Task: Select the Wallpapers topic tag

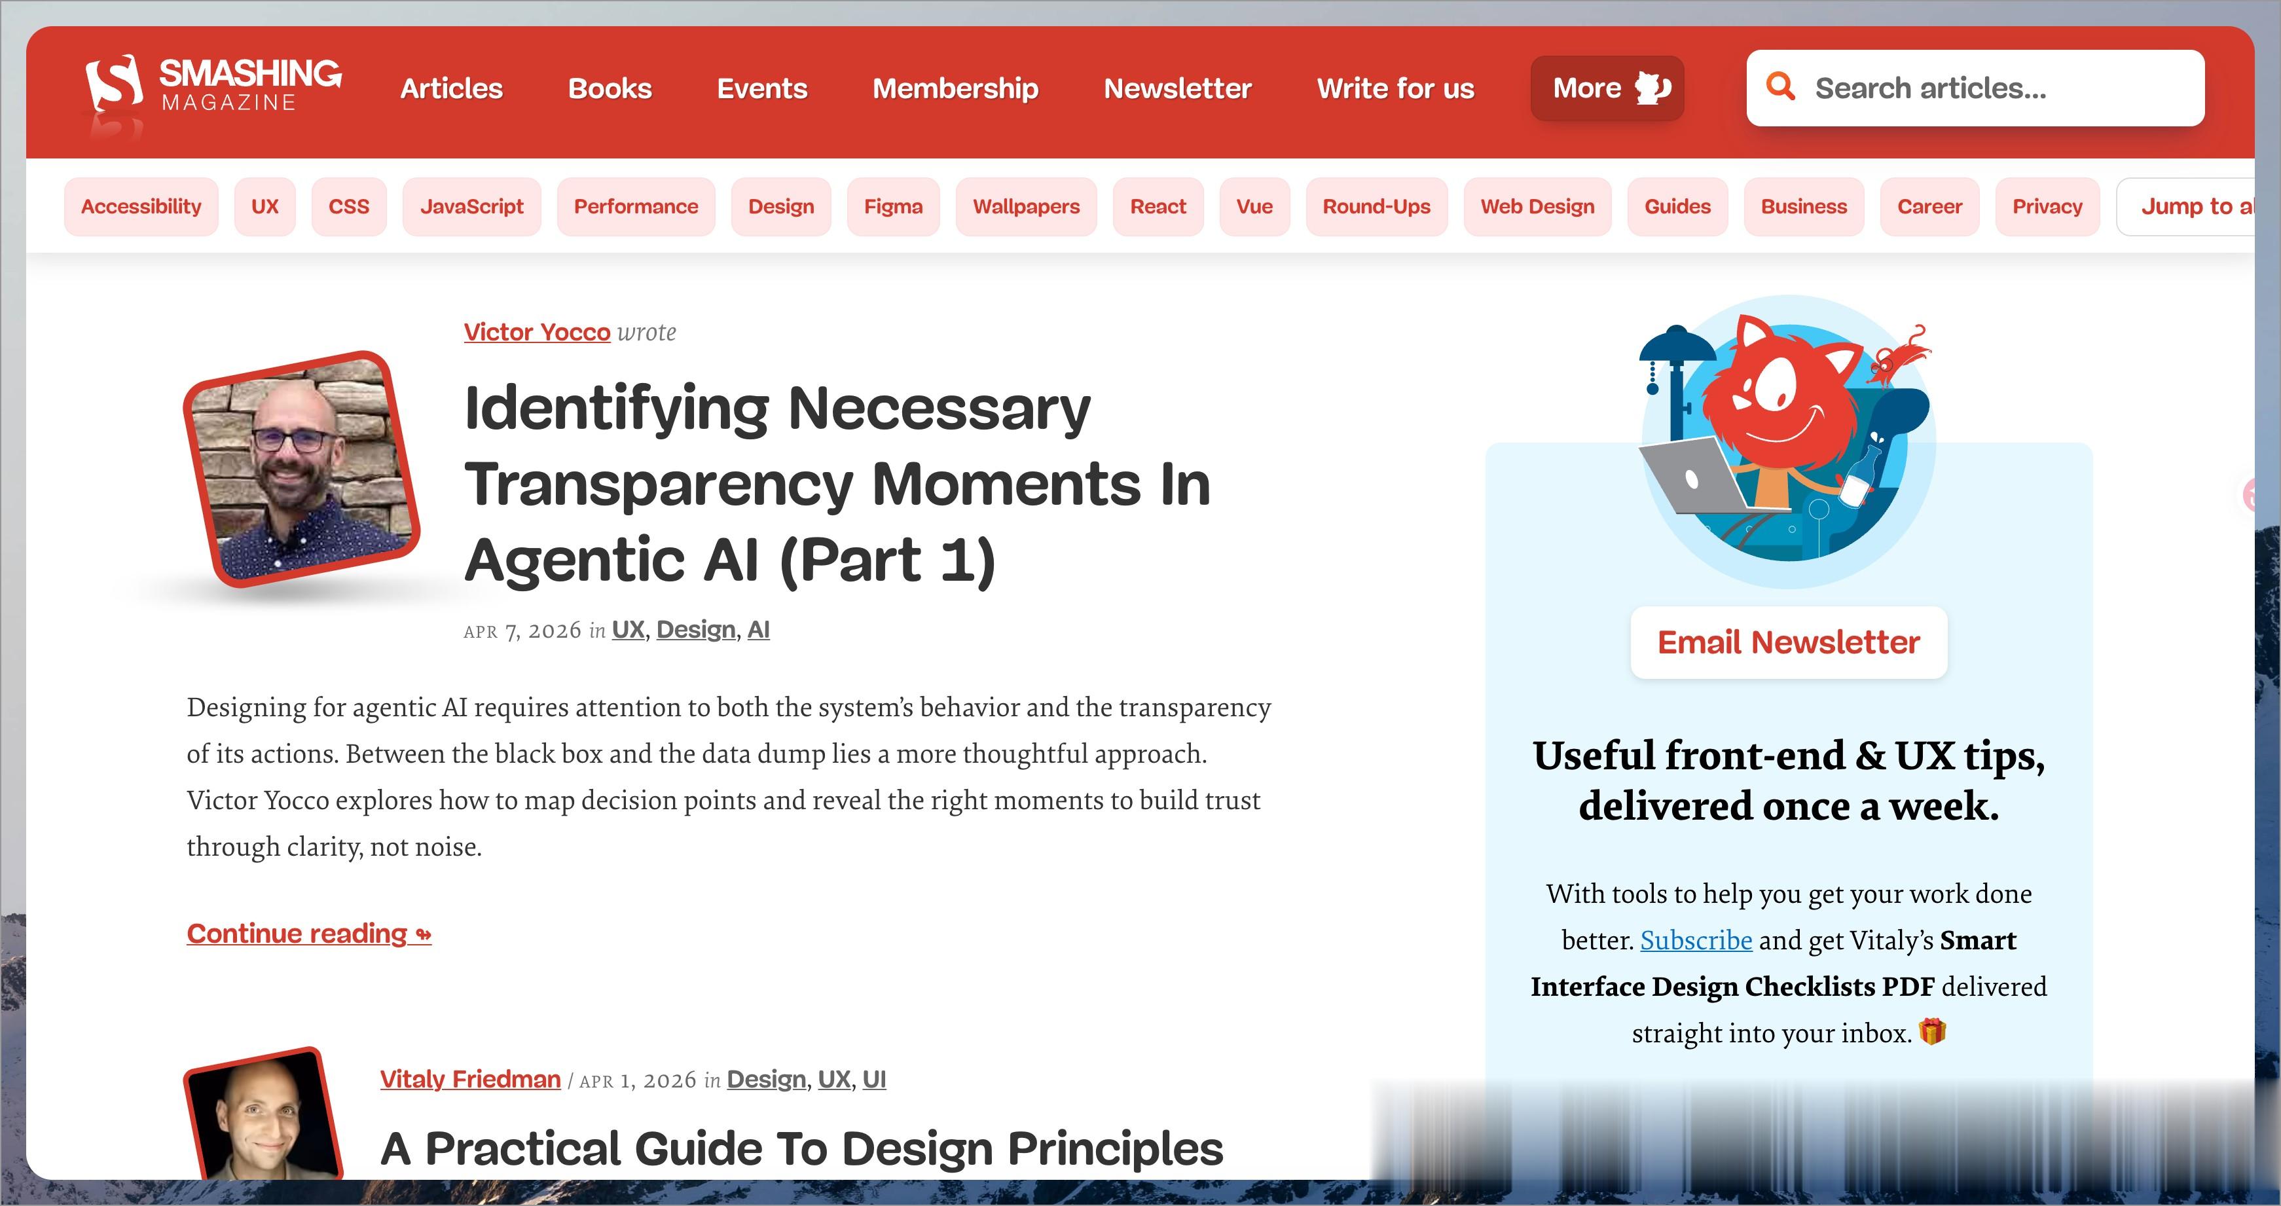Action: (1027, 206)
